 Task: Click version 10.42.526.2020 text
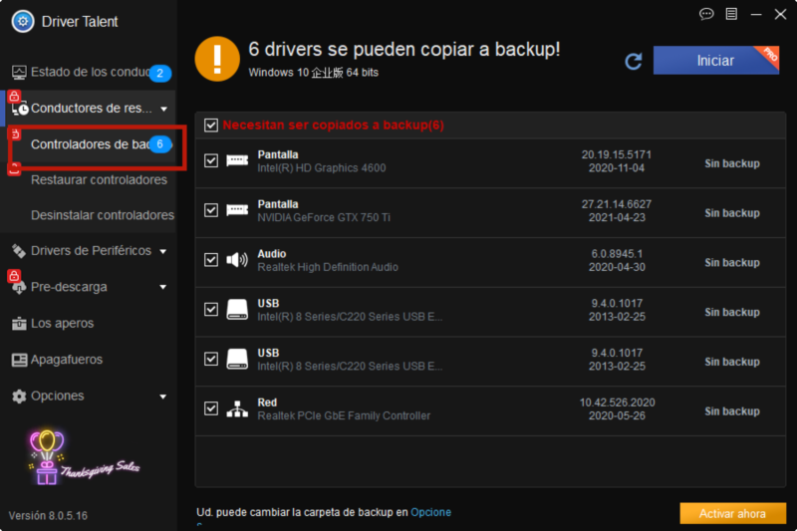pos(617,402)
